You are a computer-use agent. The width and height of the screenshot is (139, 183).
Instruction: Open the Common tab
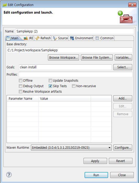(104, 38)
